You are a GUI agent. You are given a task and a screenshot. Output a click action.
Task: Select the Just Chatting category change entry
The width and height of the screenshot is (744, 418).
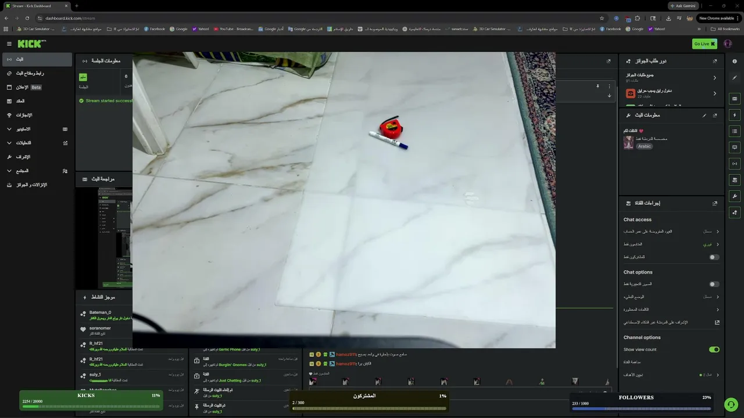point(246,378)
